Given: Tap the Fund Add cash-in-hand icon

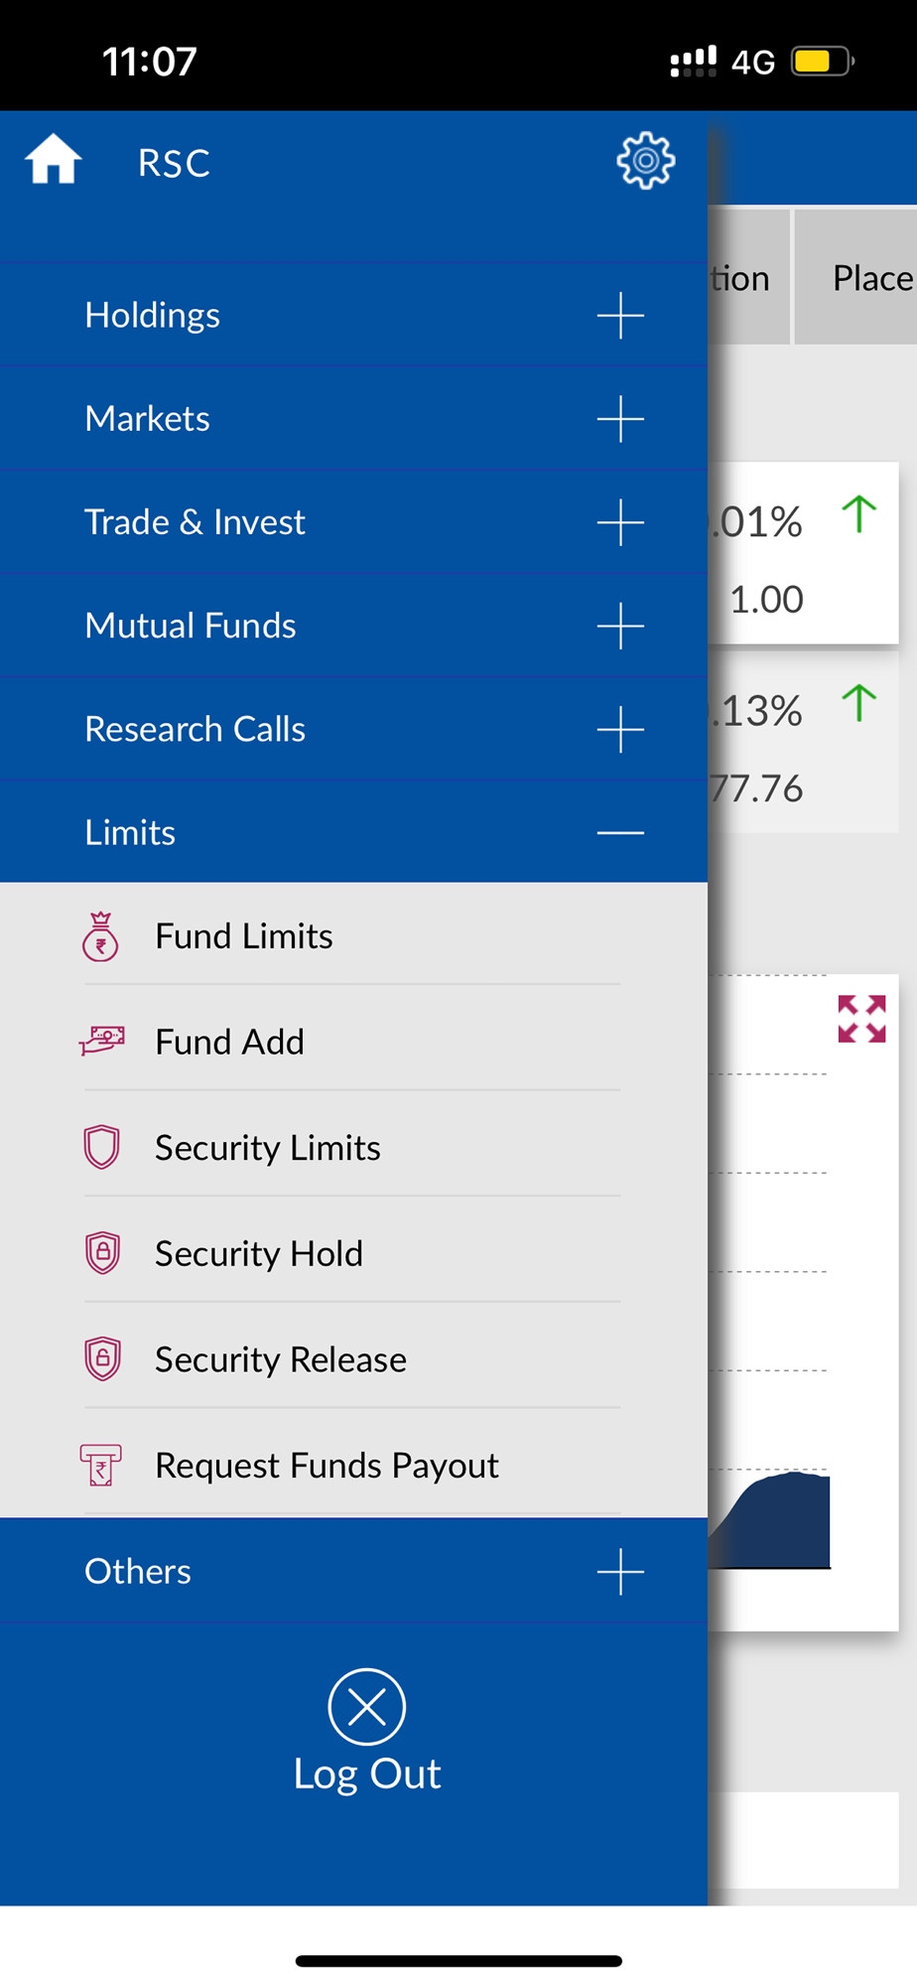Looking at the screenshot, I should tap(102, 1042).
